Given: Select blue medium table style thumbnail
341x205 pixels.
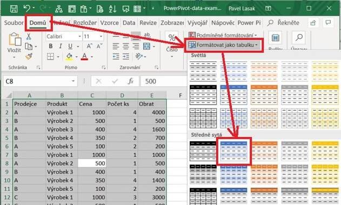Looking at the screenshot, I should pos(234,152).
